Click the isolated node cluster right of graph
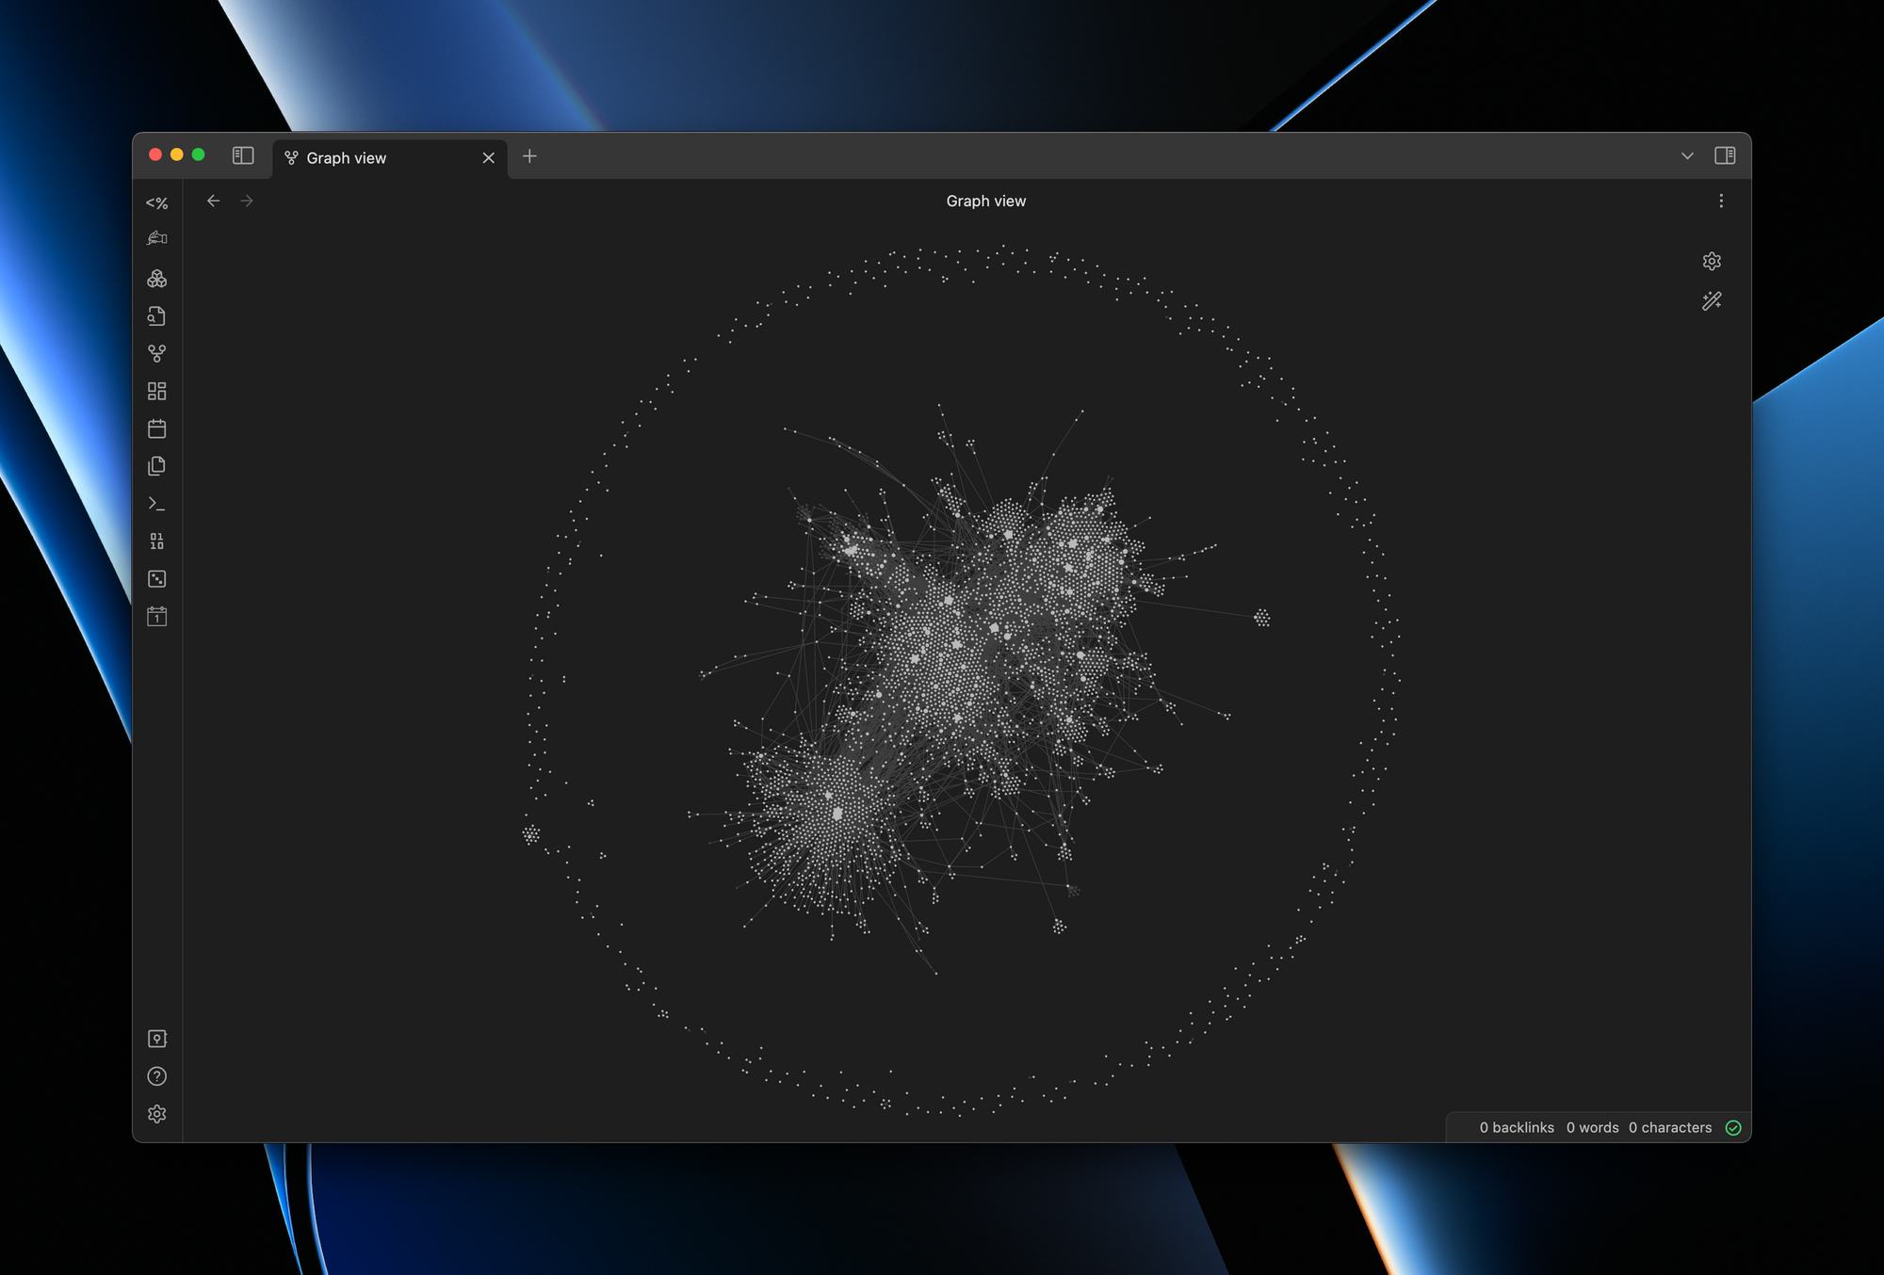 point(1261,618)
